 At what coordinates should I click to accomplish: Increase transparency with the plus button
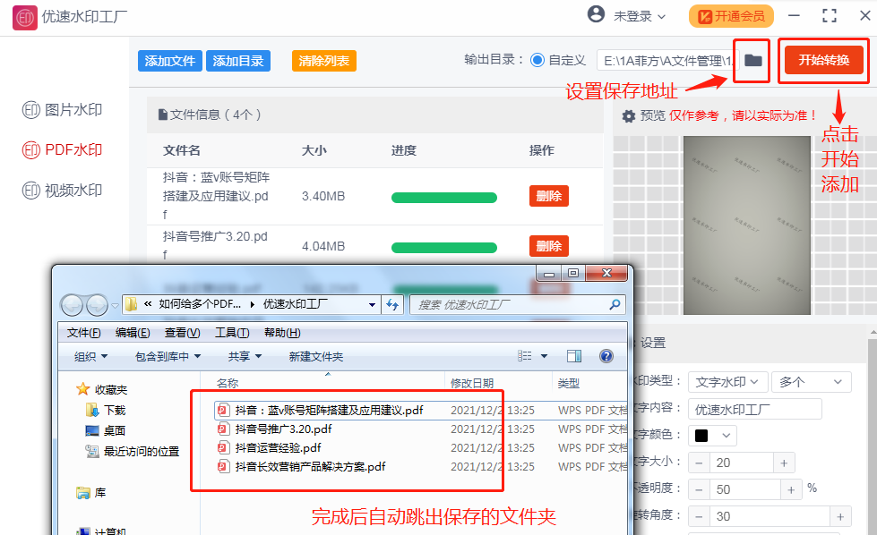791,489
